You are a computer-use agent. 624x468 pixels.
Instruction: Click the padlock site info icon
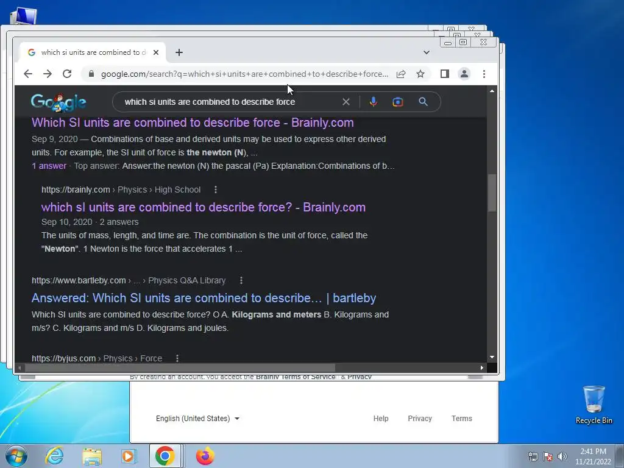91,74
